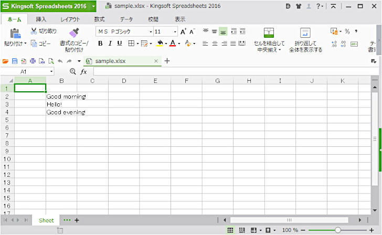Open print preview icon
This screenshot has width=382, height=235.
click(51, 61)
